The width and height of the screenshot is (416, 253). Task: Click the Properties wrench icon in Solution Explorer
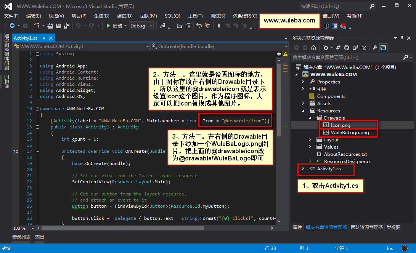(x=375, y=48)
